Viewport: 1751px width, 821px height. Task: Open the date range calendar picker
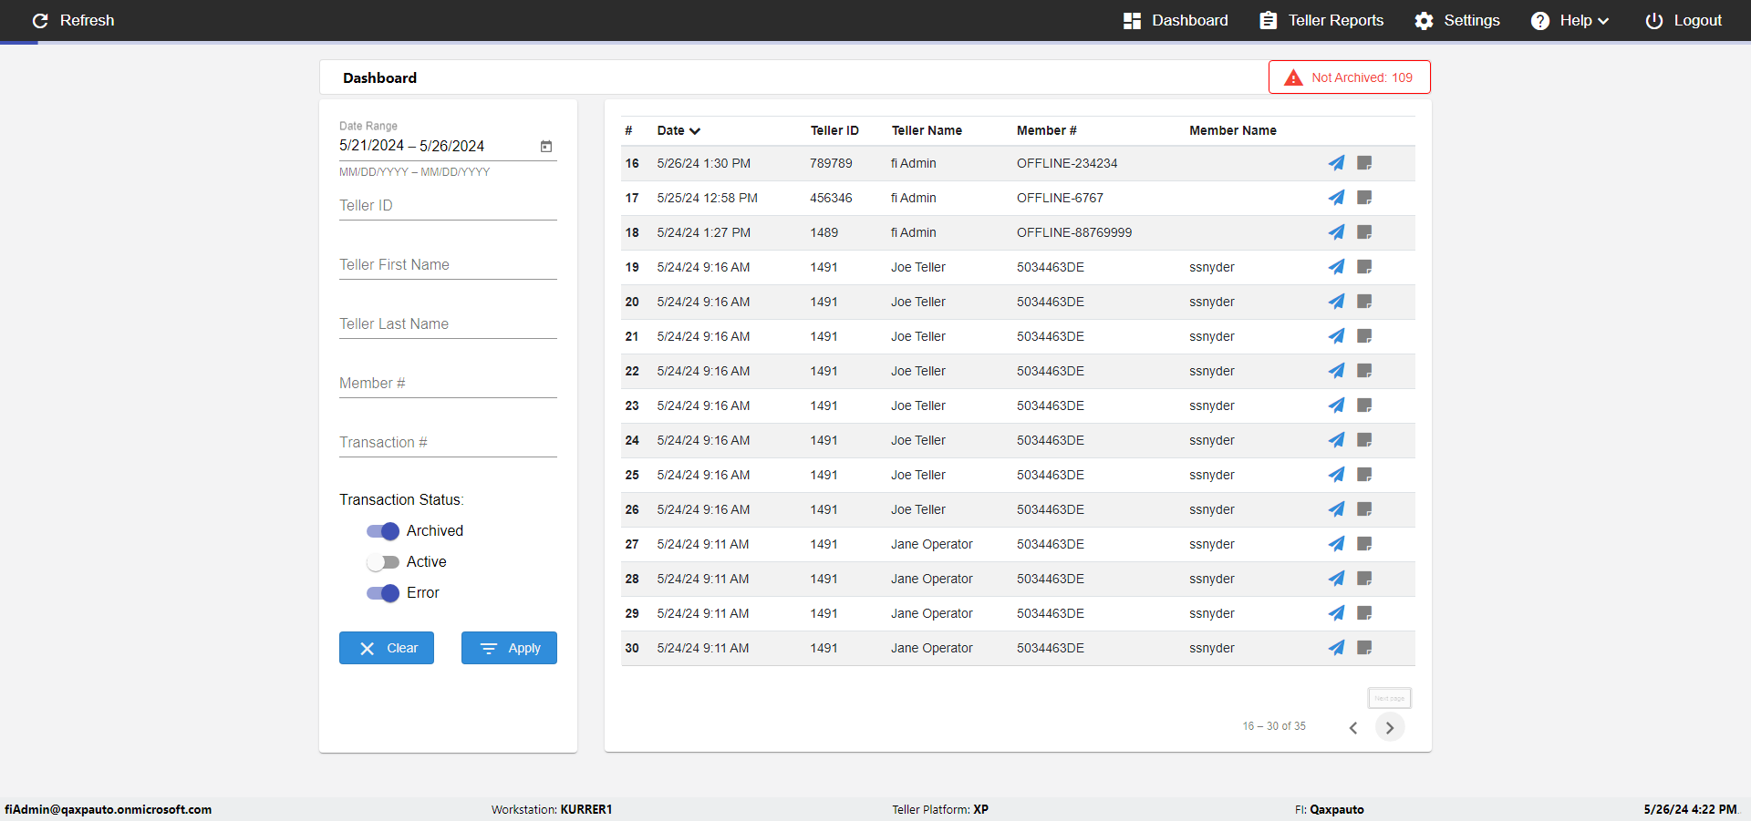click(x=546, y=146)
